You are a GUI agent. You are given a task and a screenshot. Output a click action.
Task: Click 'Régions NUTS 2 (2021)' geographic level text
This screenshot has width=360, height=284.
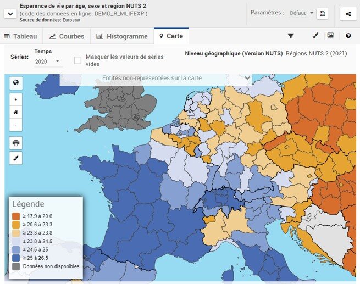coord(316,53)
